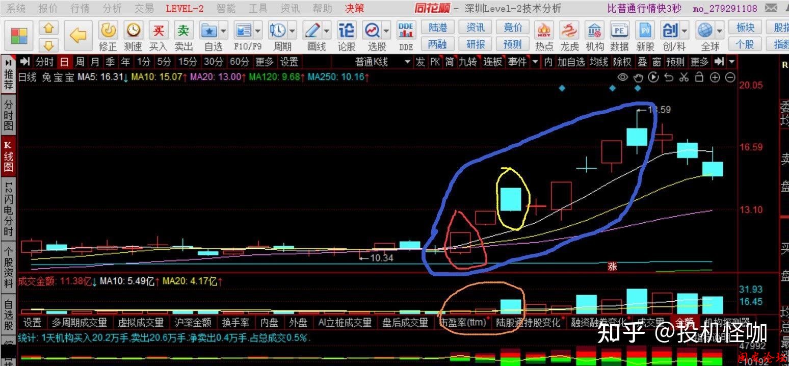Toggle the eye visibility icon above chart

622,77
